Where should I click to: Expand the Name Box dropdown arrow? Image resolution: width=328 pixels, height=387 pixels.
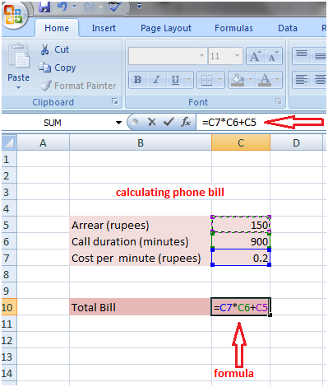click(x=118, y=123)
